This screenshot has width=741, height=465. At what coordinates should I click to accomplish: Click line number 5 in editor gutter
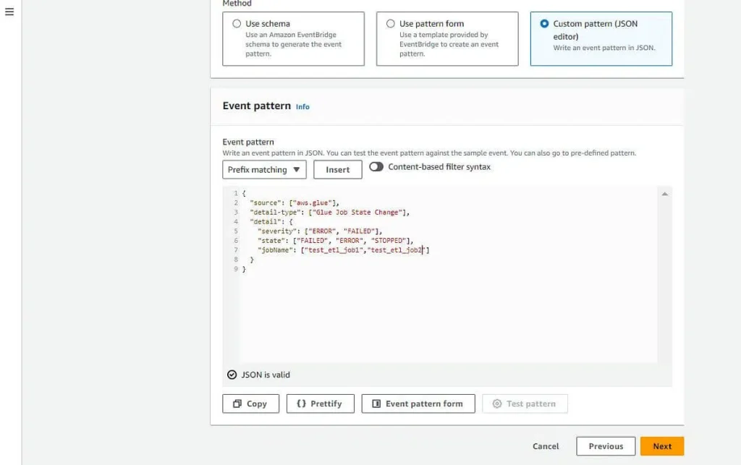pyautogui.click(x=236, y=231)
